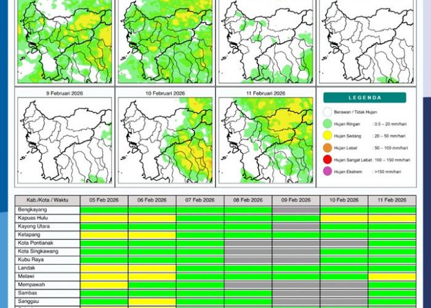The image size is (431, 308).
Task: Click the yellow Hujan Sedang legend circle
Action: (328, 136)
